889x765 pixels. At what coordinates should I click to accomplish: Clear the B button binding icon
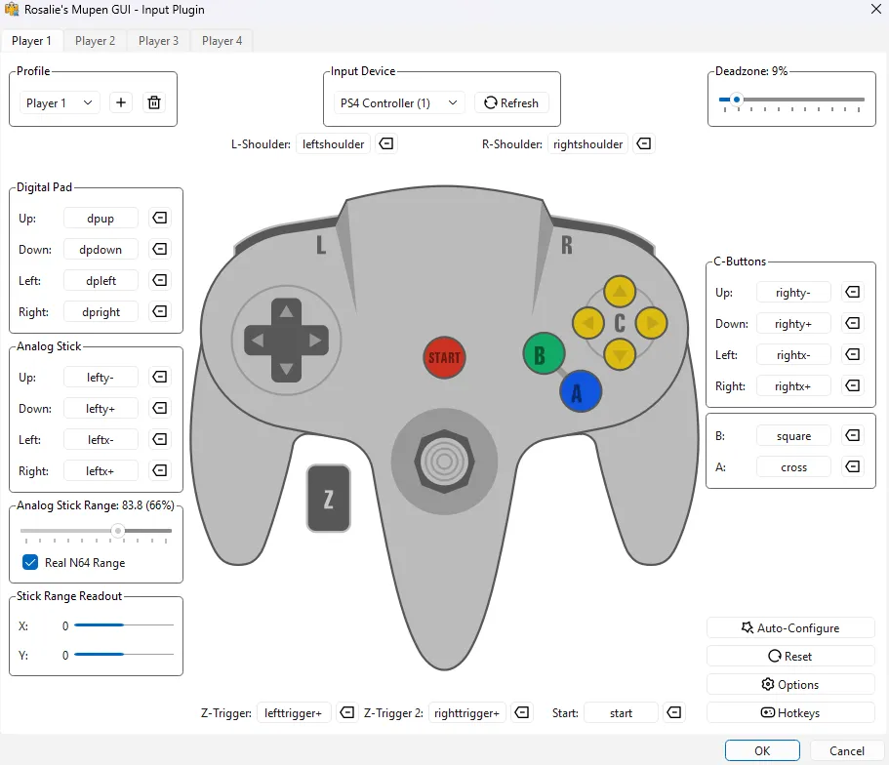point(853,435)
